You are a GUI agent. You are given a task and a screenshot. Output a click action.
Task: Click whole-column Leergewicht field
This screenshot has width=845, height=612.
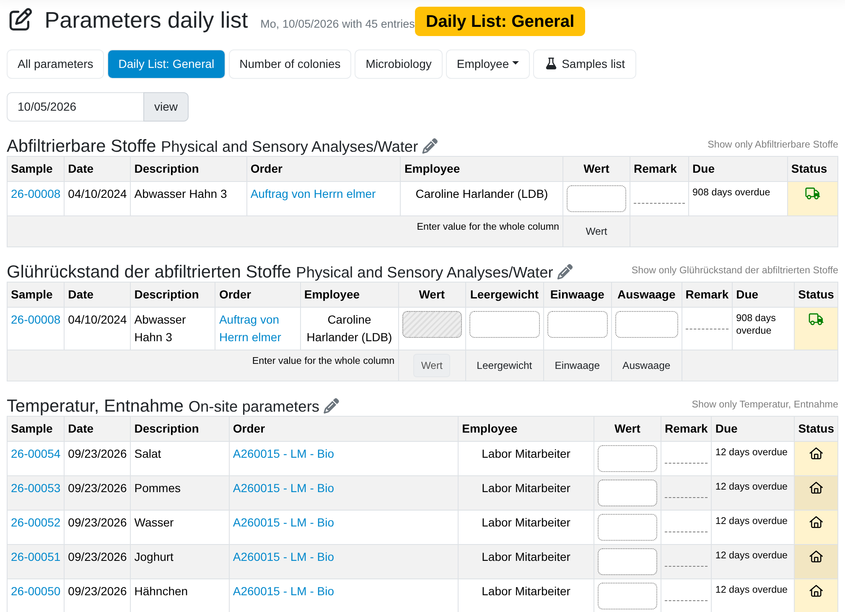pyautogui.click(x=504, y=366)
